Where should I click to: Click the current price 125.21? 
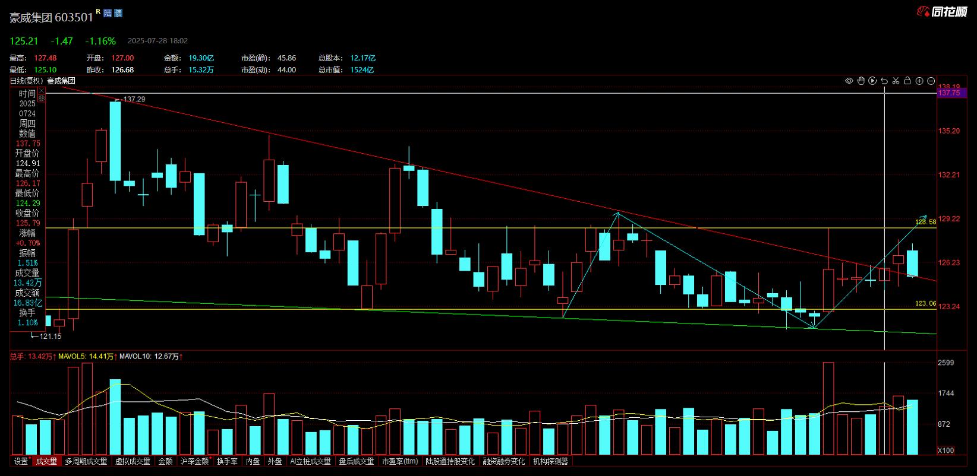[24, 41]
